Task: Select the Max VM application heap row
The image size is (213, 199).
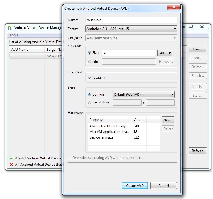Action: click(x=124, y=131)
